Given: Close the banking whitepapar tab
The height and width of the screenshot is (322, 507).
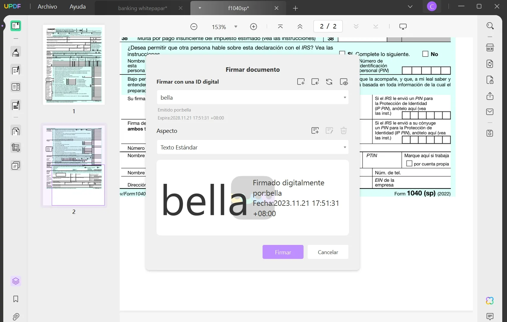Looking at the screenshot, I should pyautogui.click(x=181, y=8).
